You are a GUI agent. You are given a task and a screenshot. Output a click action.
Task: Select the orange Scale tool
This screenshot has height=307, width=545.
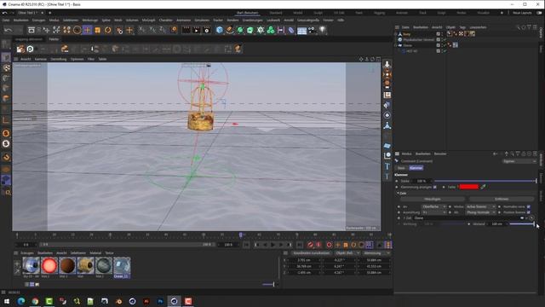pyautogui.click(x=97, y=31)
